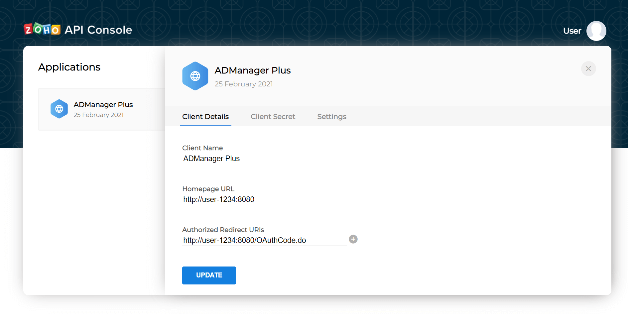Image resolution: width=628 pixels, height=322 pixels.
Task: Click the Client Name input field
Action: [x=264, y=159]
